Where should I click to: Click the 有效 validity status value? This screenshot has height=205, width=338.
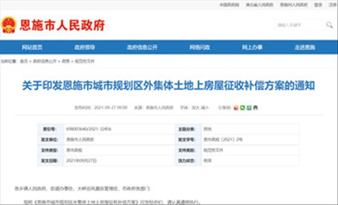click(x=207, y=161)
